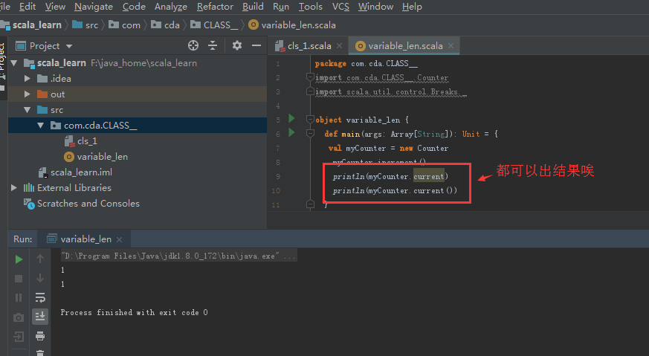Viewport: 649px width, 356px height.
Task: Click run gutter arrow beside def main
Action: 291,133
